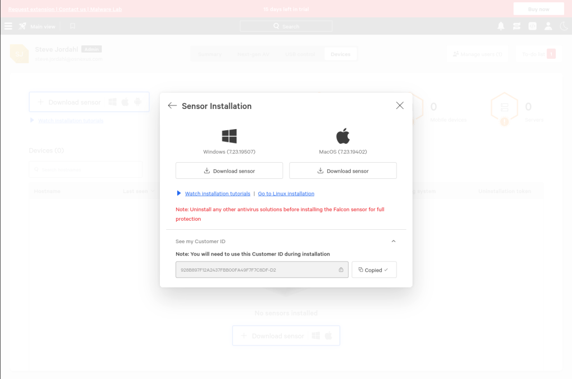
Task: Open the hamburger menu in top bar
Action: click(x=8, y=26)
